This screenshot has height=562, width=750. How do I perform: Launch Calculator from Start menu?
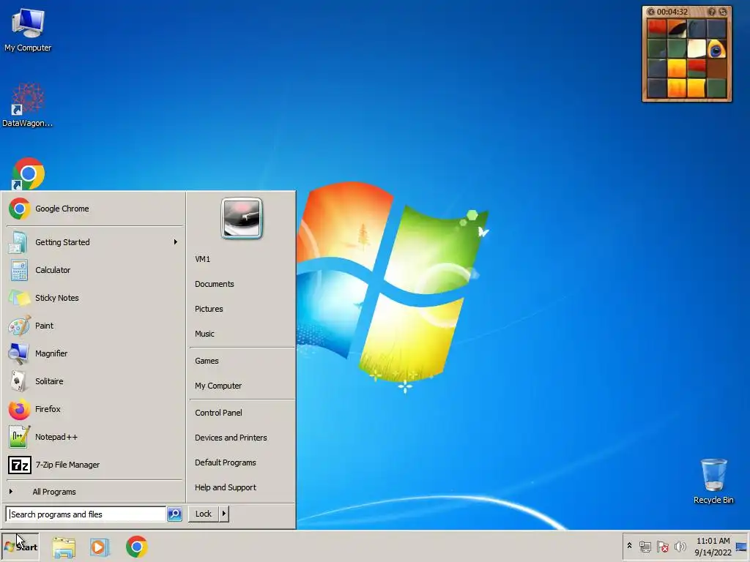[94, 270]
